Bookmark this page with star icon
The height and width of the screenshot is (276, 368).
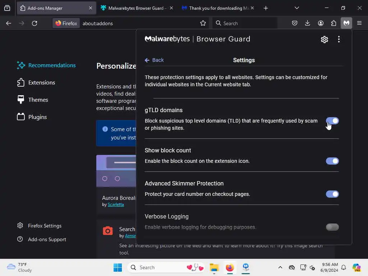pos(203,23)
